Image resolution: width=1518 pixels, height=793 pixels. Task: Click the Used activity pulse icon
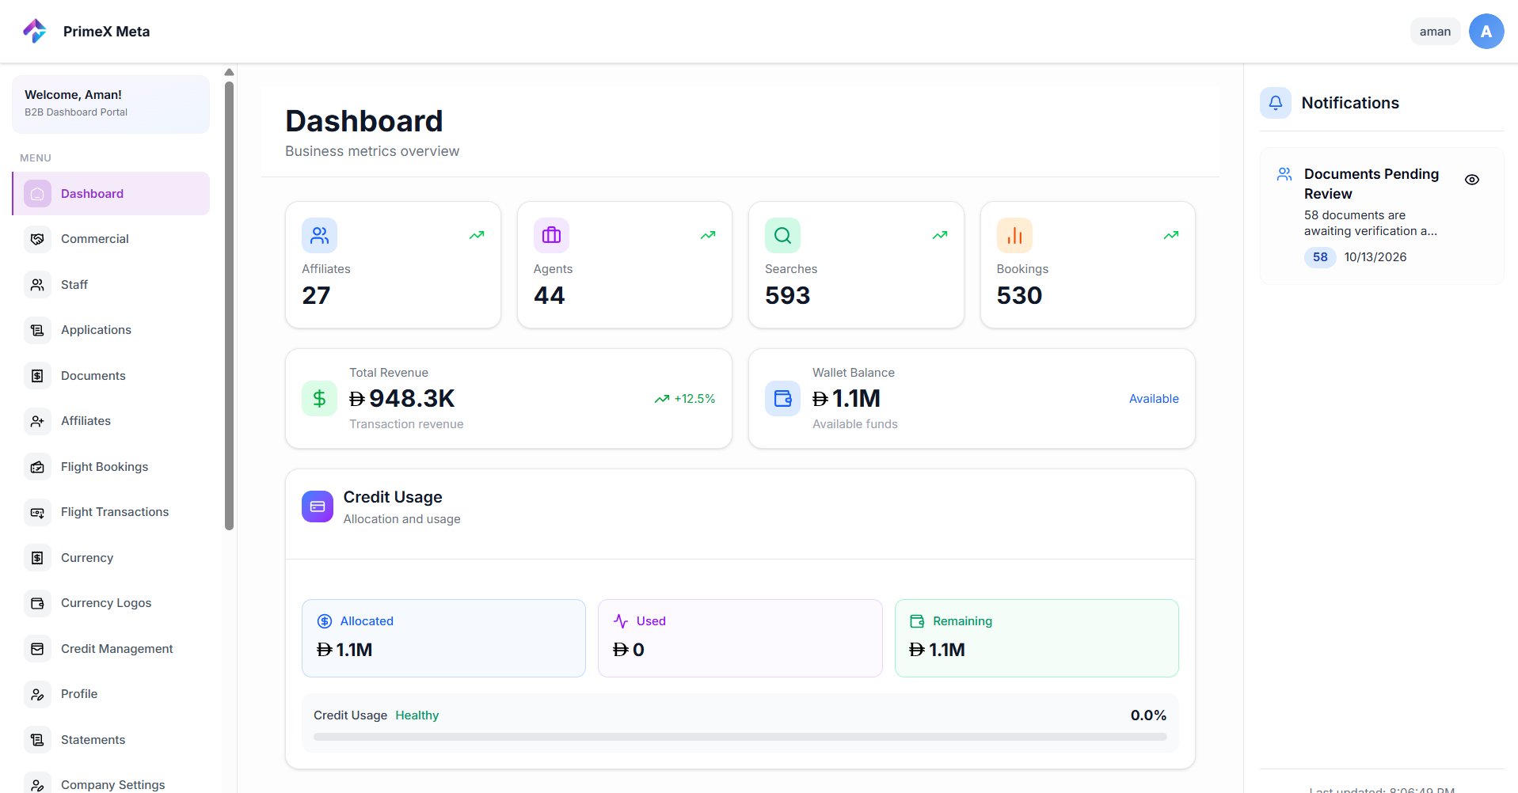point(621,621)
